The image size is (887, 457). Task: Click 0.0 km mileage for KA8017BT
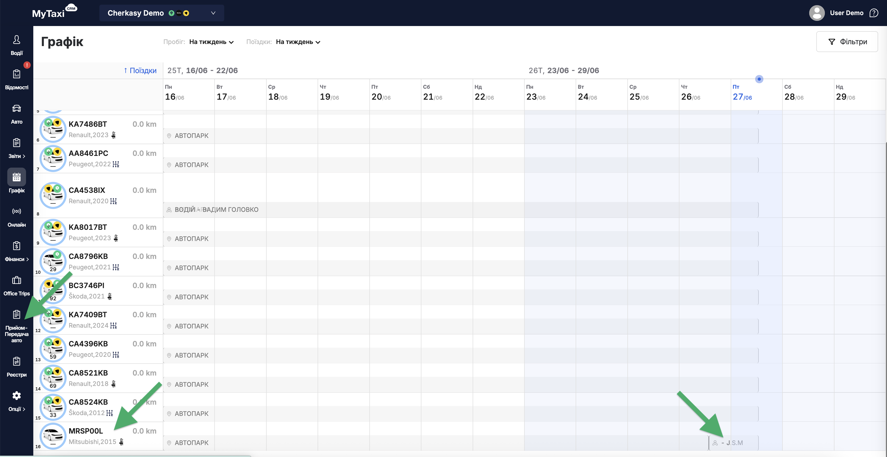(x=144, y=227)
